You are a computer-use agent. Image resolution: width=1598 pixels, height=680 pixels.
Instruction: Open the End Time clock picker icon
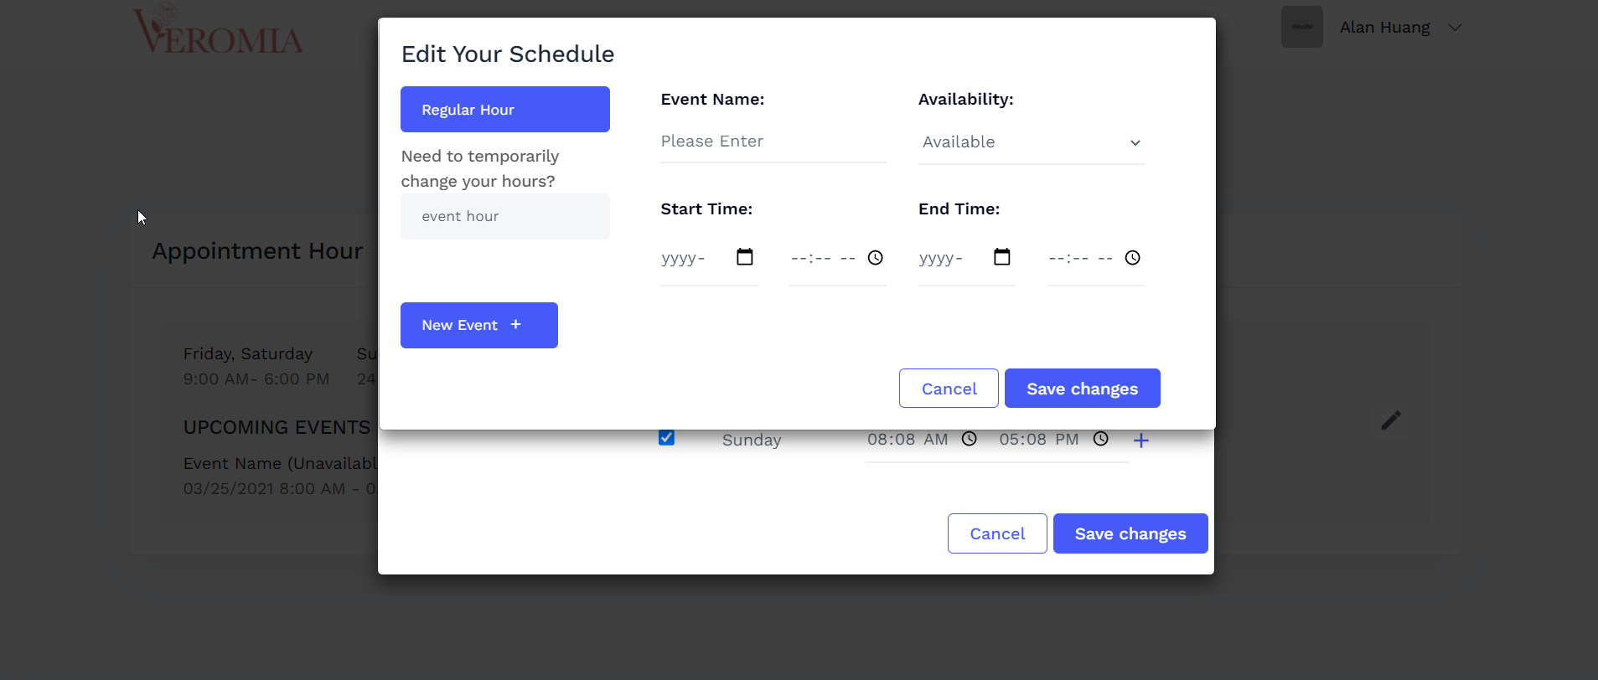[x=1133, y=258]
